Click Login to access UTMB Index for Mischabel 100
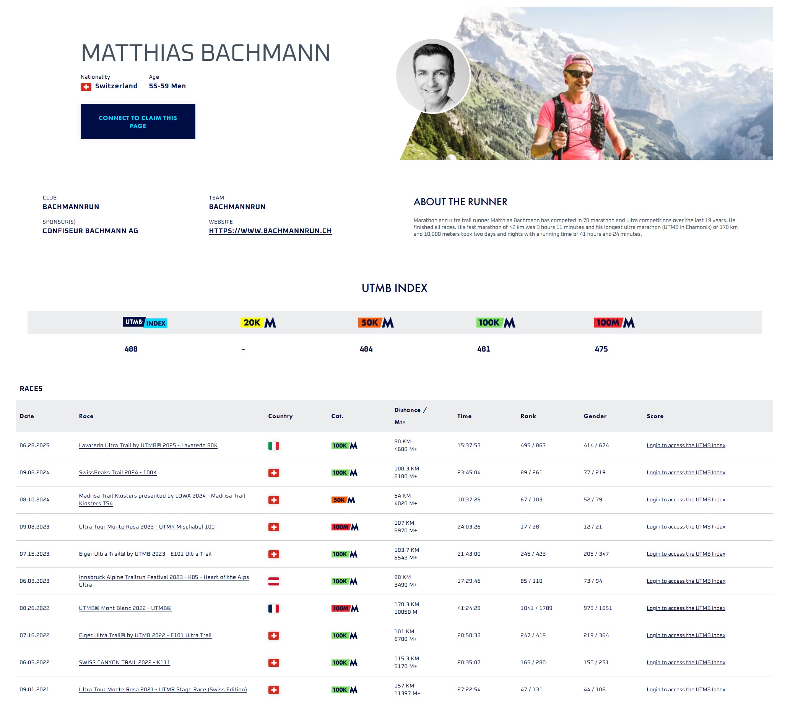This screenshot has height=702, width=785. 686,527
